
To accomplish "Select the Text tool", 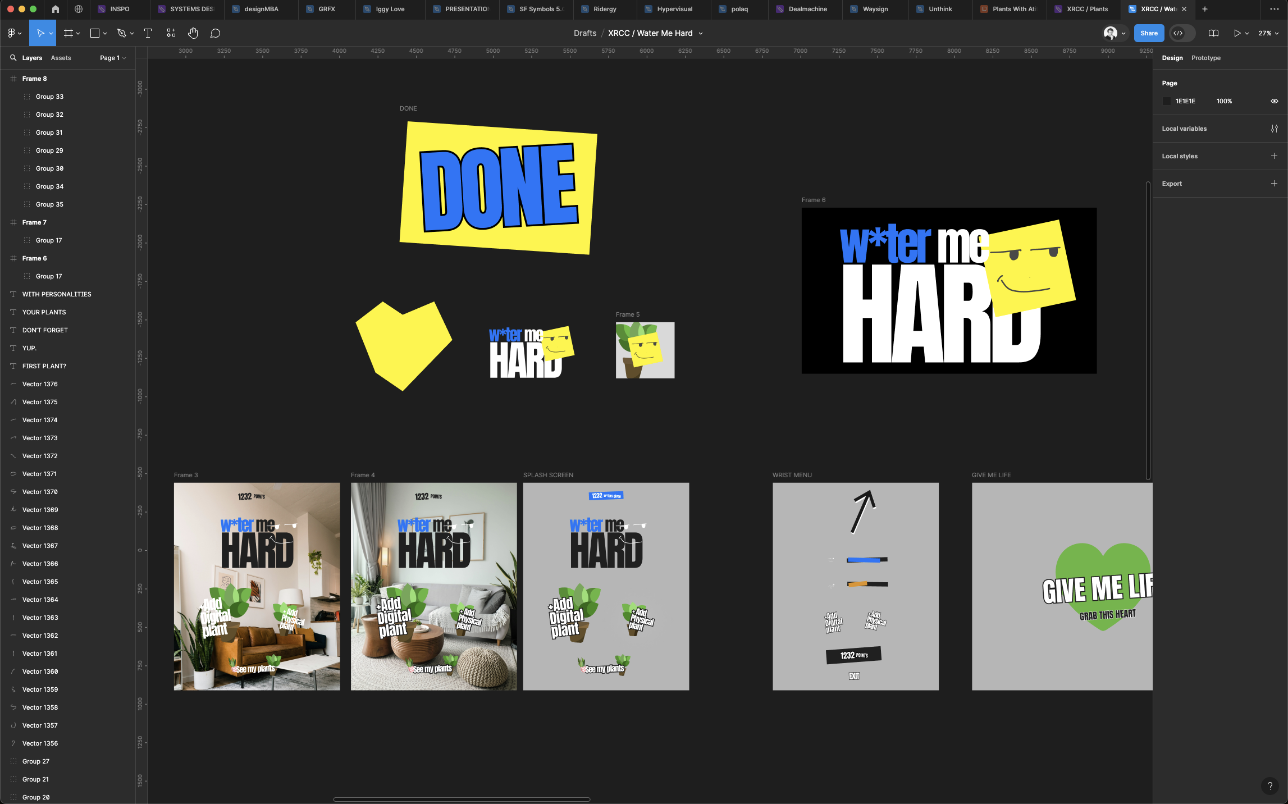I will 148,33.
